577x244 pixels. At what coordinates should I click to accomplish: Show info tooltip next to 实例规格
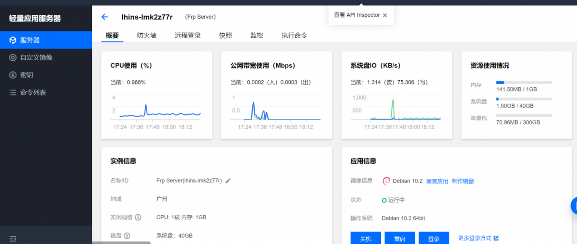click(138, 217)
